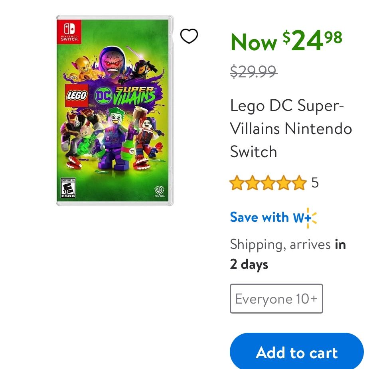Open the Lego DC Super-Villains Nintendo Switch title
The image size is (383, 369).
[291, 128]
